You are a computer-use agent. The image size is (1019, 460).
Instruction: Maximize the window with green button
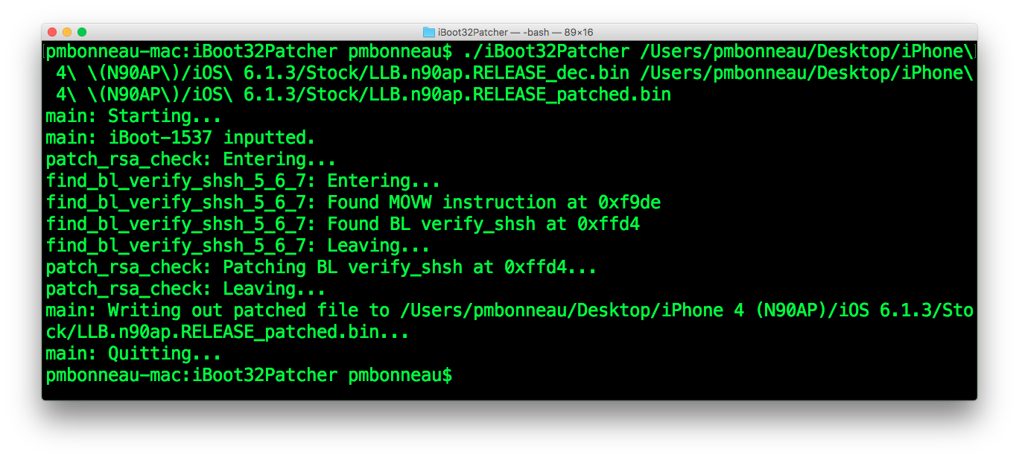82,32
